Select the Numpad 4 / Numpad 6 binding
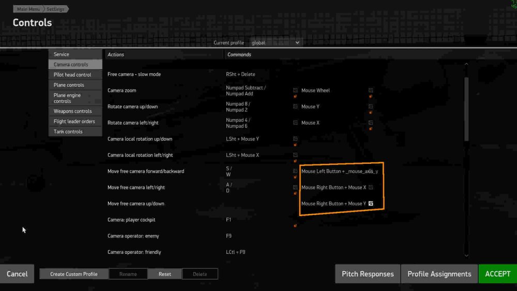 tap(238, 123)
